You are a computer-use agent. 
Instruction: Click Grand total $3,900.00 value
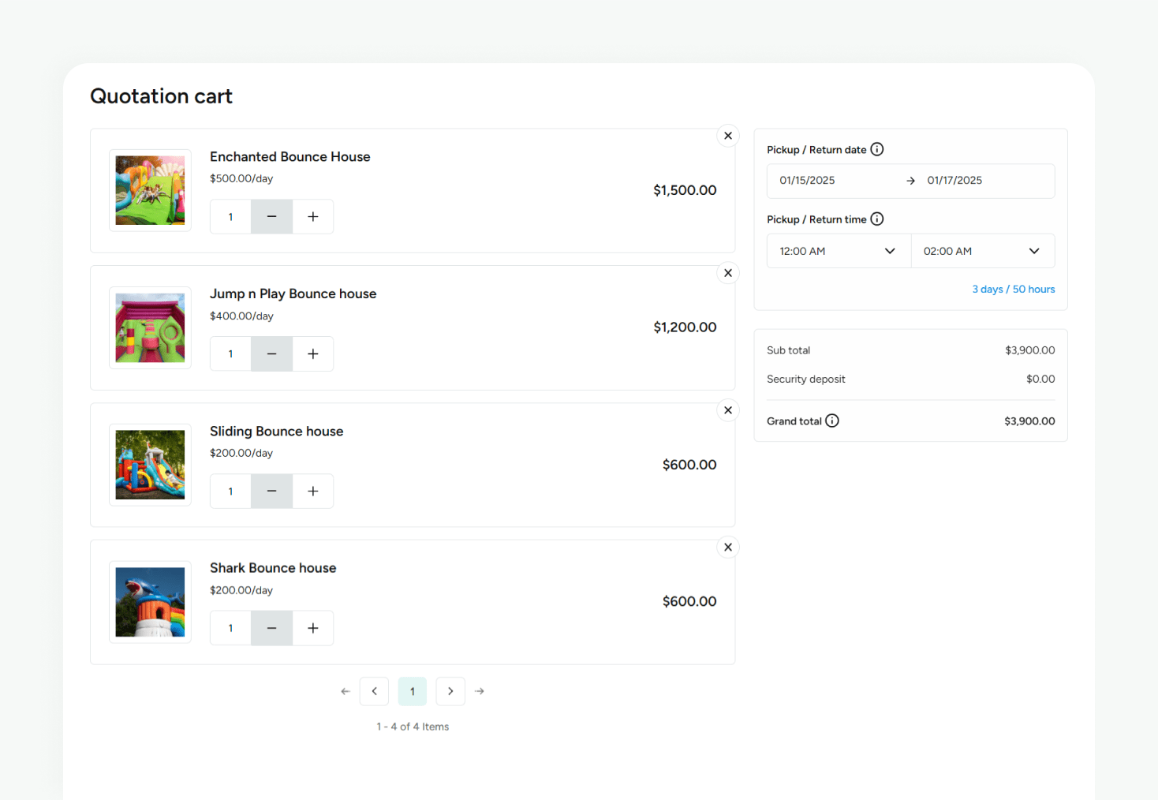click(x=1029, y=421)
